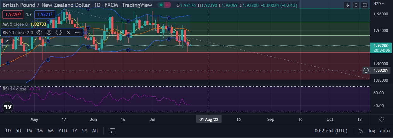The width and height of the screenshot is (393, 138).
Task: Toggle log scale mode
Action: (372, 130)
